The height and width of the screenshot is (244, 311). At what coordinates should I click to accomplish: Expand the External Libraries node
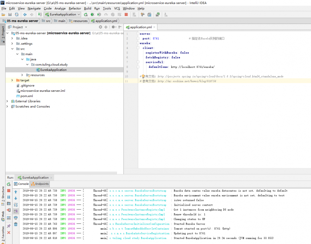tap(7, 101)
